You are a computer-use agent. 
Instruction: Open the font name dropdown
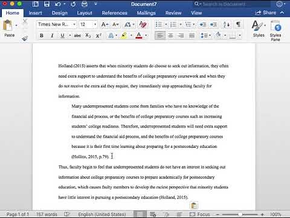coord(74,24)
